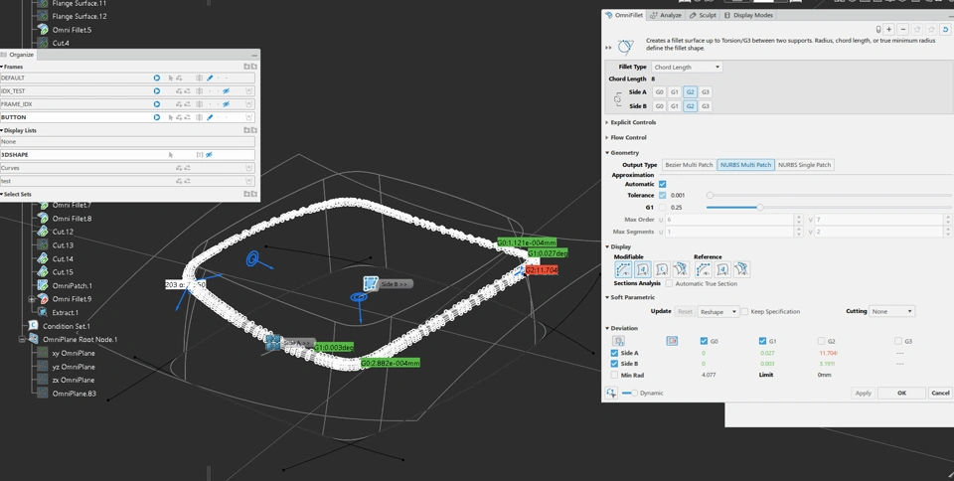Click the delete icon in the test row

(x=248, y=181)
